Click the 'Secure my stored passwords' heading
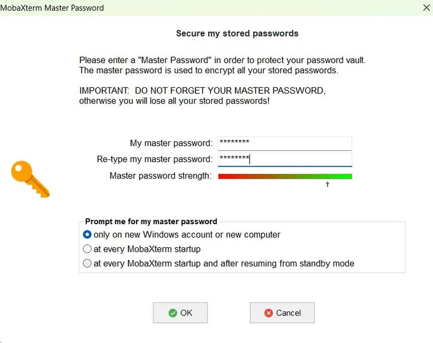The width and height of the screenshot is (433, 343). pyautogui.click(x=237, y=33)
